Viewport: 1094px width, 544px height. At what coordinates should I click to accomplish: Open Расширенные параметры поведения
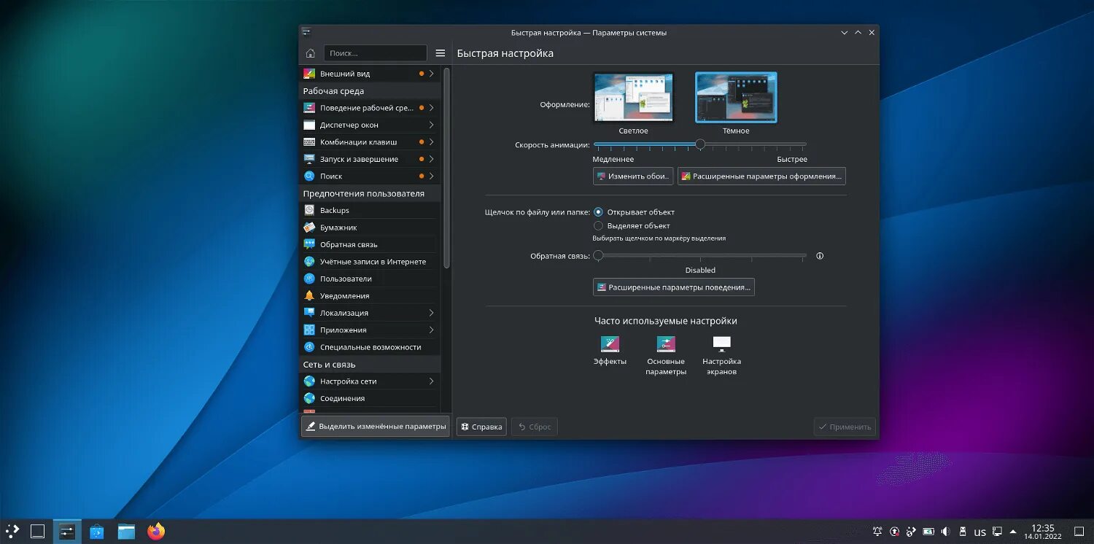pyautogui.click(x=673, y=287)
